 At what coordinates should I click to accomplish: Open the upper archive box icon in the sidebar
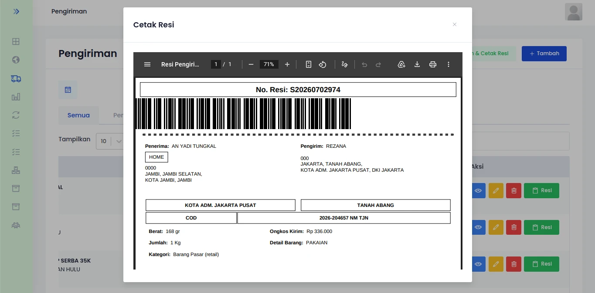(x=16, y=188)
